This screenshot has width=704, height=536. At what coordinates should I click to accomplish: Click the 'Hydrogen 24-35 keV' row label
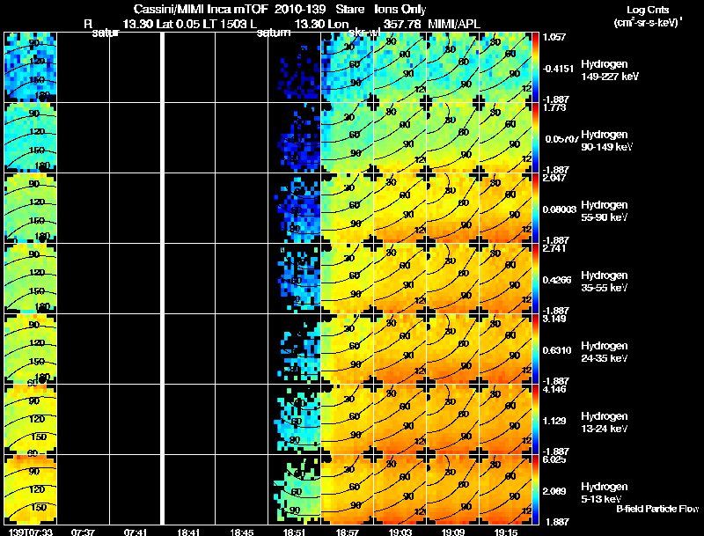[605, 352]
